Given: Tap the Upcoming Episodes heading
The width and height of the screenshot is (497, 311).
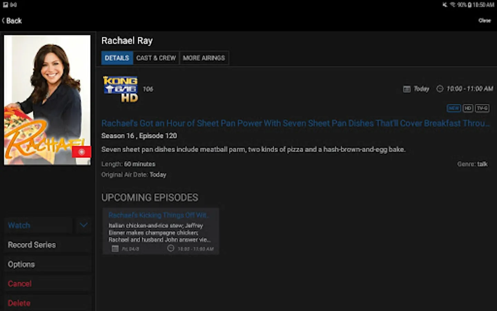Looking at the screenshot, I should click(x=150, y=198).
